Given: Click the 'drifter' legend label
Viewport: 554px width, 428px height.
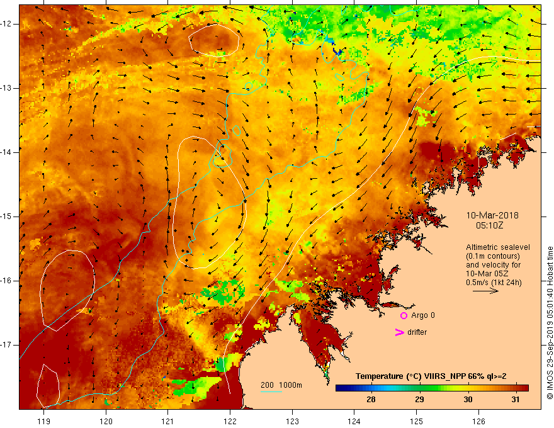Looking at the screenshot, I should (417, 332).
